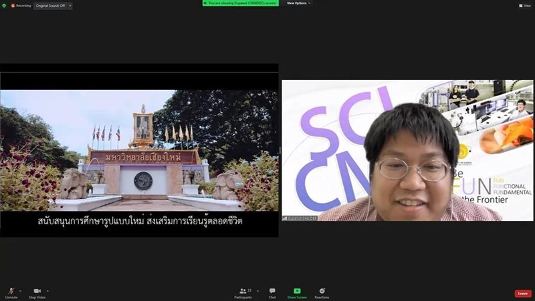Click the green Share Screen button
Screen dimensions: 535x301
pyautogui.click(x=297, y=293)
